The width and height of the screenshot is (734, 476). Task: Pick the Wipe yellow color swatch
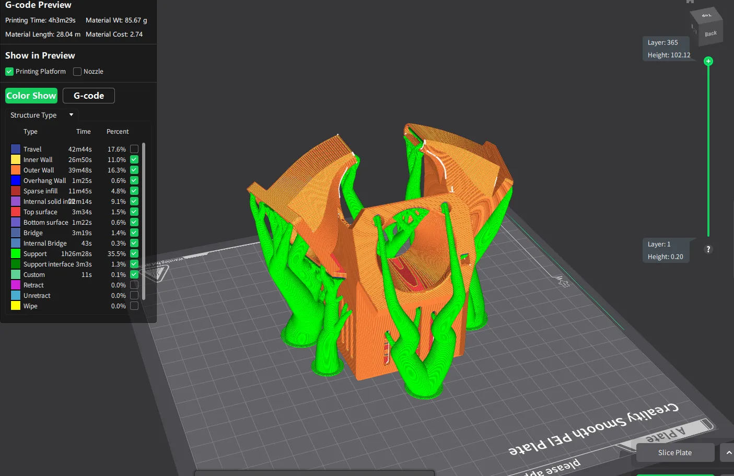tap(16, 306)
